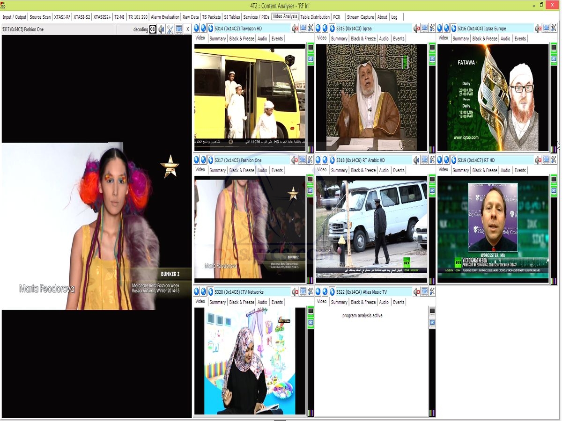The height and width of the screenshot is (421, 562).
Task: Click the program analysis active text area
Action: pos(362,315)
